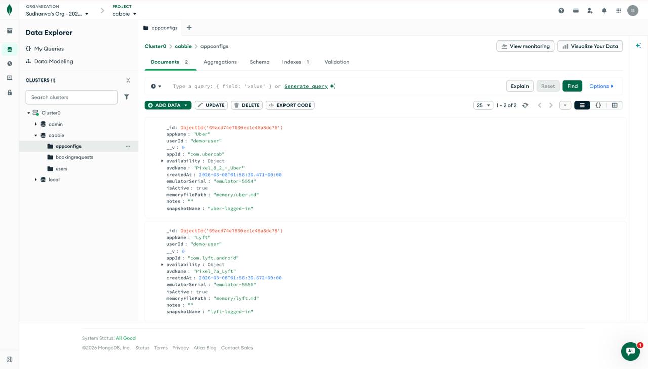Click the Generate query link
The width and height of the screenshot is (648, 369).
click(306, 86)
